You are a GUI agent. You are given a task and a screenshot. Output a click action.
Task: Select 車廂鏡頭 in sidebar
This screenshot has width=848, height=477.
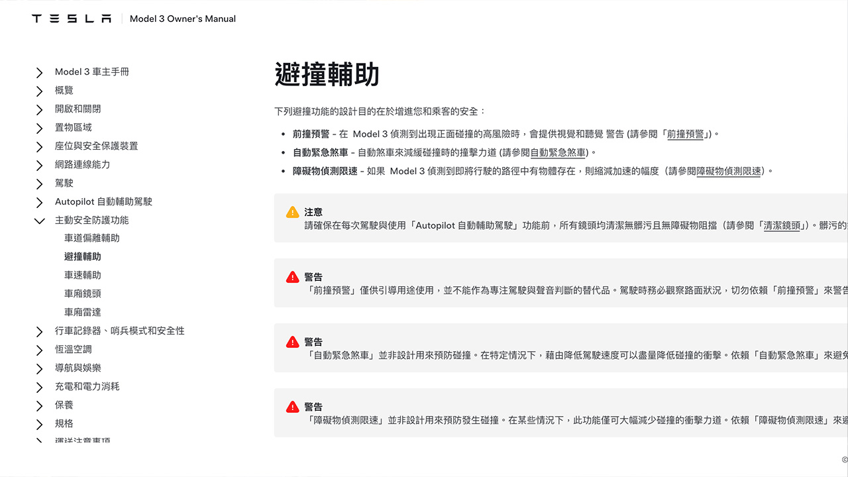click(x=83, y=293)
